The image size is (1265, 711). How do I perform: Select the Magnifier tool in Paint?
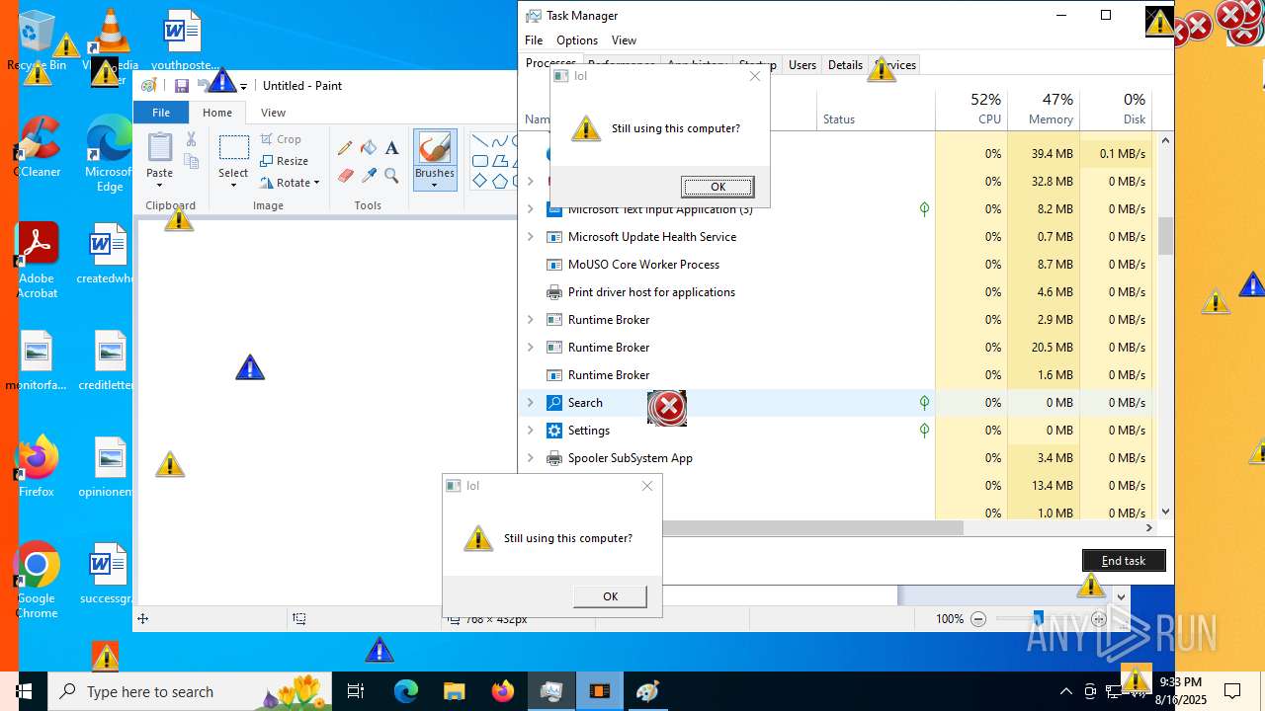click(392, 176)
